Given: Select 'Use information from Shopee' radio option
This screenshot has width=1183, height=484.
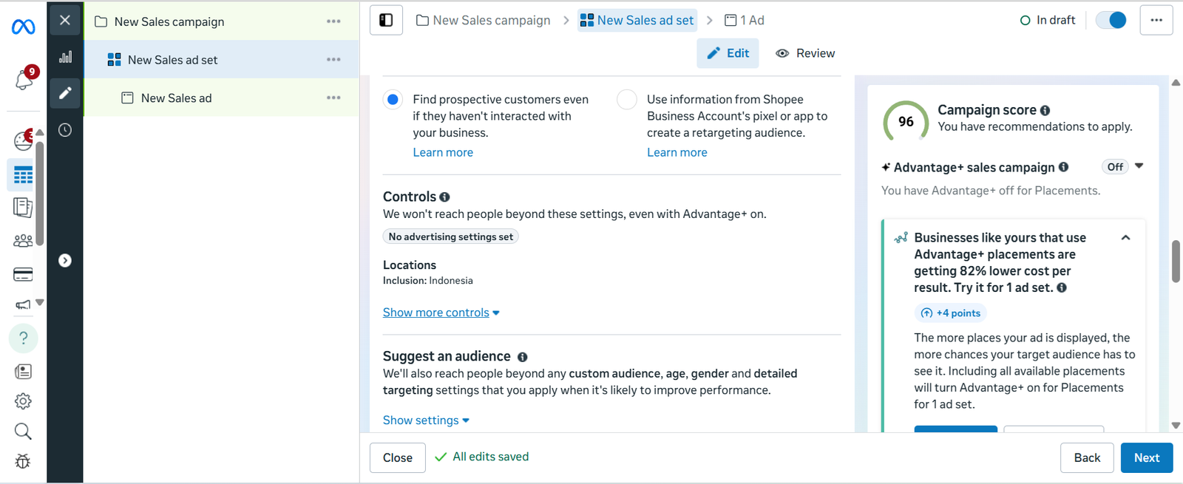Looking at the screenshot, I should click(627, 100).
